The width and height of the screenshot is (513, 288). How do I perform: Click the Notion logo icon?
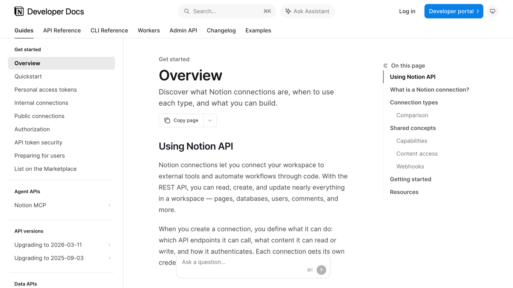point(19,12)
